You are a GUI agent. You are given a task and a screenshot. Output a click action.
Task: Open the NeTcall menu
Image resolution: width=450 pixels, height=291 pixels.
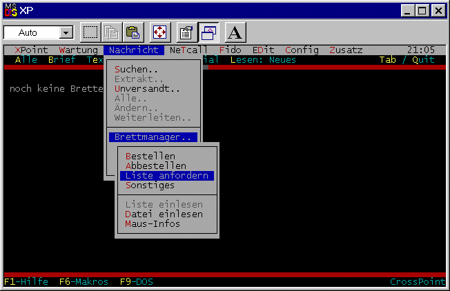(188, 50)
